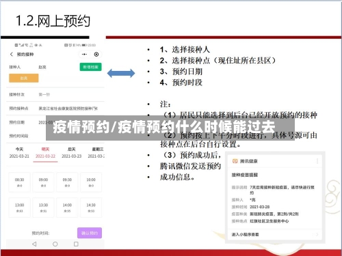The height and width of the screenshot is (256, 342).
Task: Switch to the 星期三 date tab
Action: click(x=96, y=153)
